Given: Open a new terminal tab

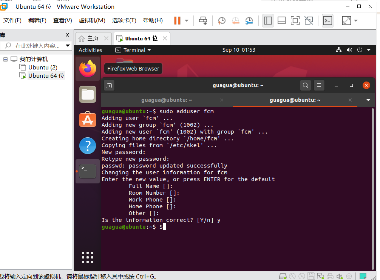Looking at the screenshot, I should (x=109, y=85).
